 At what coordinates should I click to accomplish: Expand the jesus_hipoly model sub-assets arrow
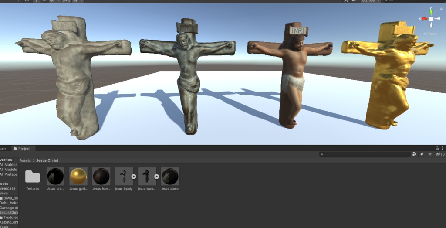pos(134,177)
